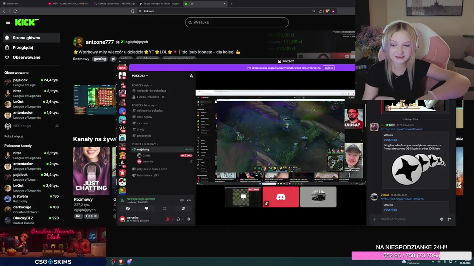Click the Kick search field Wyszukaj
474x266 pixels.
(x=237, y=22)
